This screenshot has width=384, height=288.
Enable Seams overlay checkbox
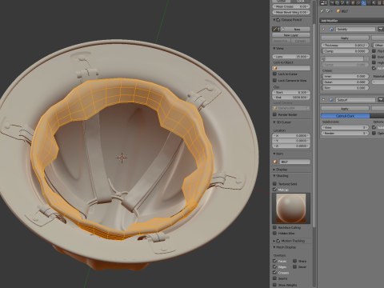(274, 278)
